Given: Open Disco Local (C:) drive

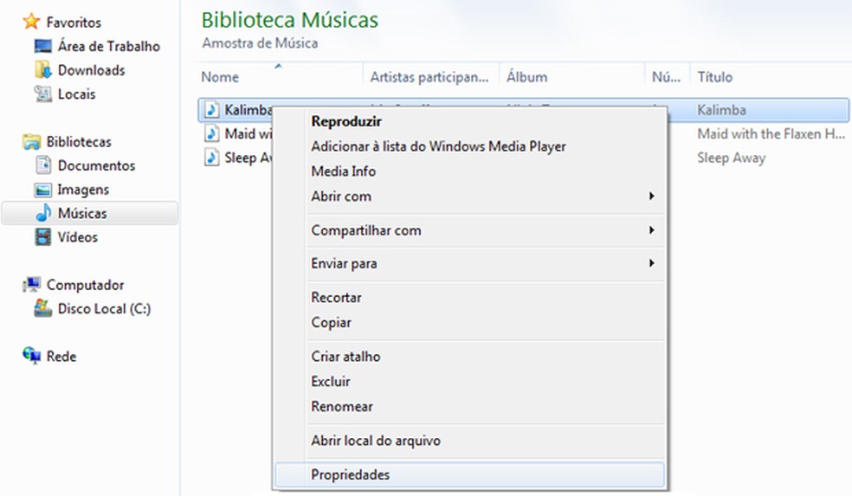Looking at the screenshot, I should coord(104,308).
